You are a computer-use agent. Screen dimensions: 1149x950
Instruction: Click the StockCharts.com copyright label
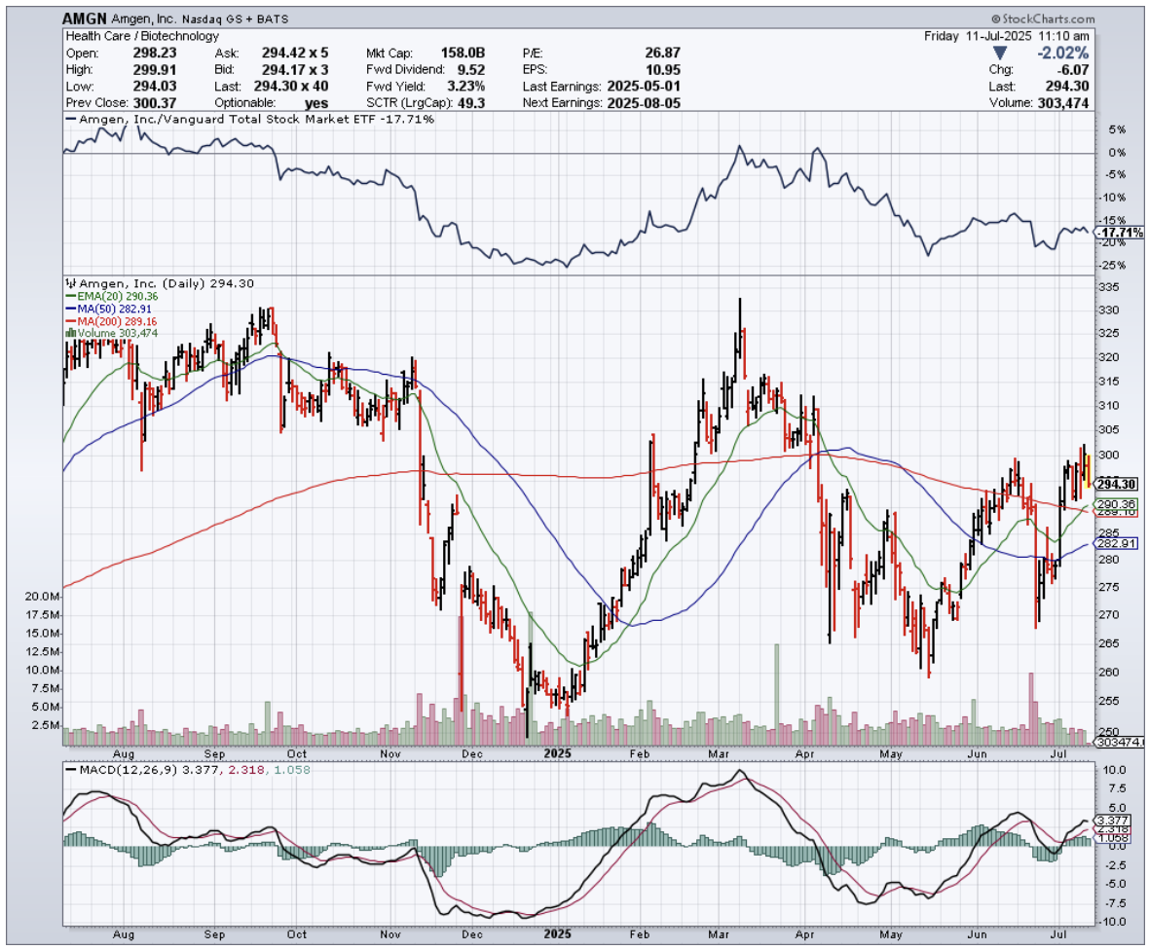pyautogui.click(x=1043, y=18)
